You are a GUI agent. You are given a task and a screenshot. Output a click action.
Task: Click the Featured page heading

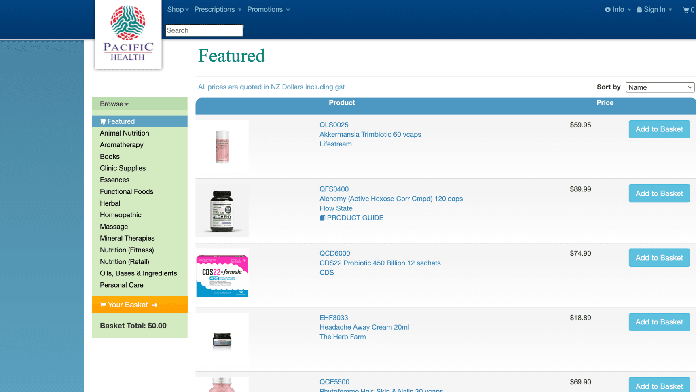coord(231,56)
